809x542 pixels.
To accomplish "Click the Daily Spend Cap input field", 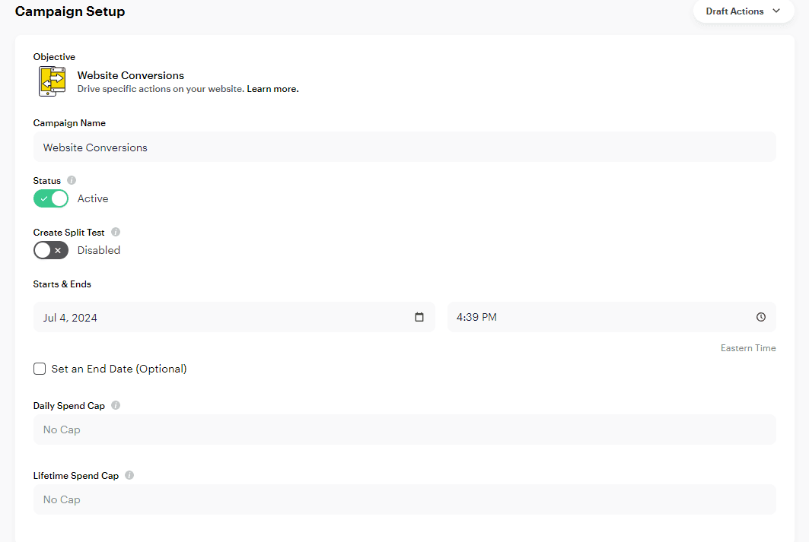I will (404, 429).
